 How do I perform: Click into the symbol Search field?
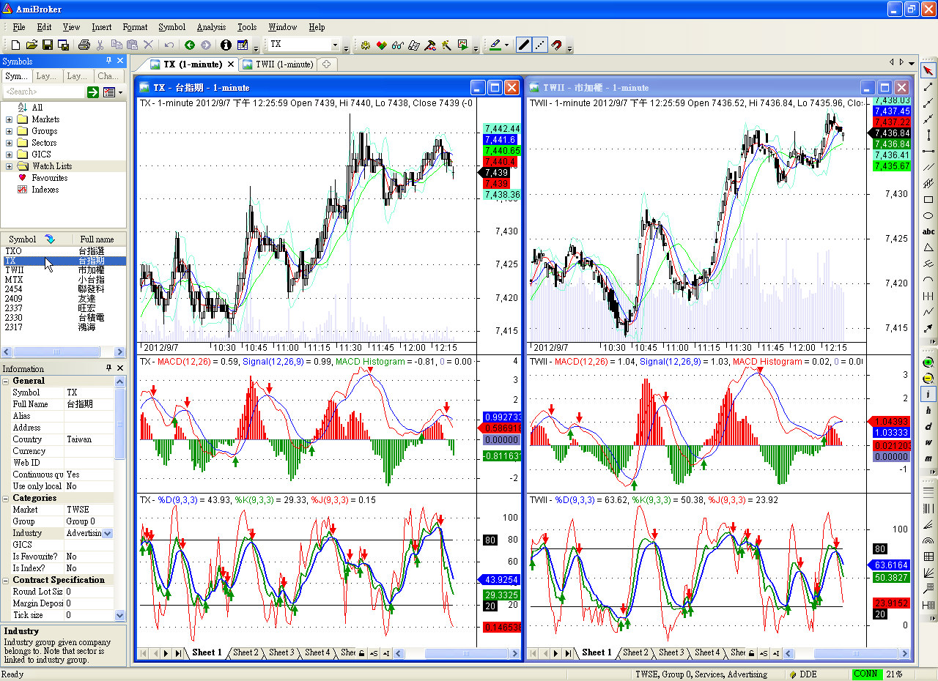pyautogui.click(x=44, y=92)
